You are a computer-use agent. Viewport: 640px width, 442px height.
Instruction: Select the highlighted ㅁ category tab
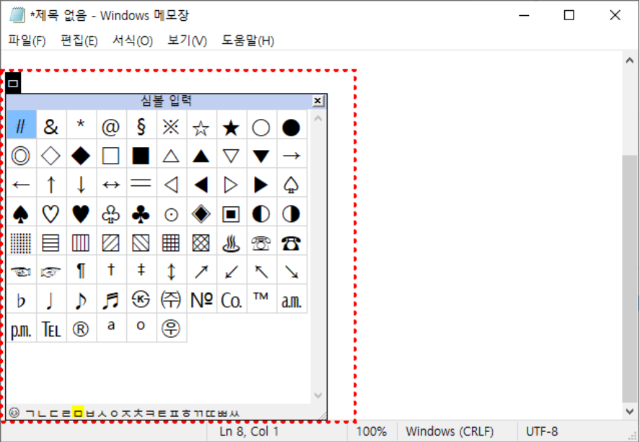coord(78,412)
